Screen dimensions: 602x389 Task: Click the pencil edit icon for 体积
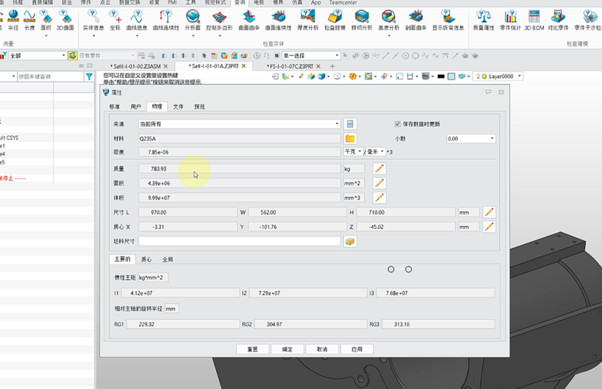click(379, 198)
